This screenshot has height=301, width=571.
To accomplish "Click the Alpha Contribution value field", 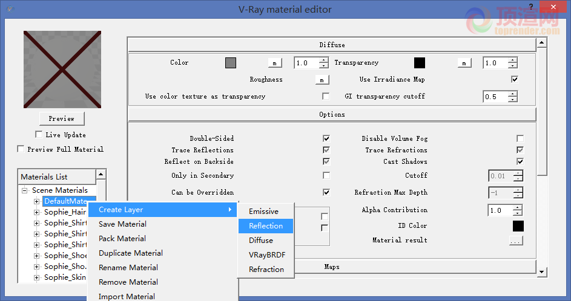I will tap(500, 210).
